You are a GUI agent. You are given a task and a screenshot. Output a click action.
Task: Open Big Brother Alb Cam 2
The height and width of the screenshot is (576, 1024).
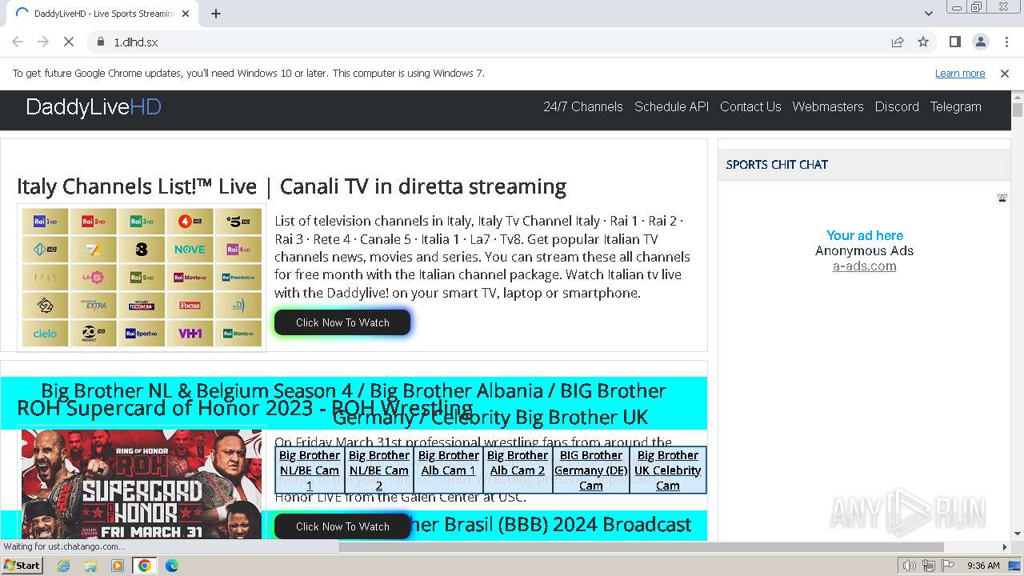[518, 463]
